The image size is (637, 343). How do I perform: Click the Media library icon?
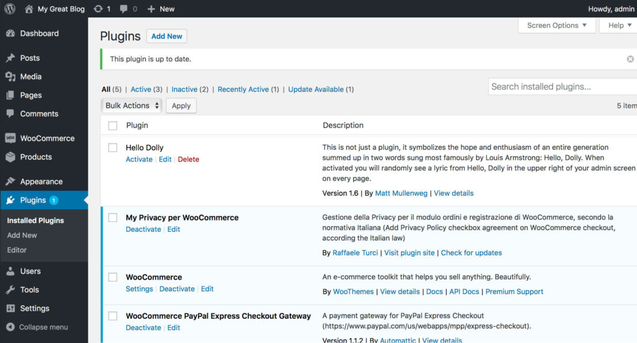tap(11, 76)
